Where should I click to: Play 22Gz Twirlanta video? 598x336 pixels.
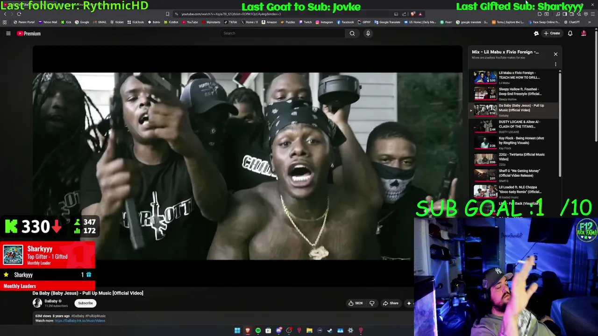coord(513,159)
